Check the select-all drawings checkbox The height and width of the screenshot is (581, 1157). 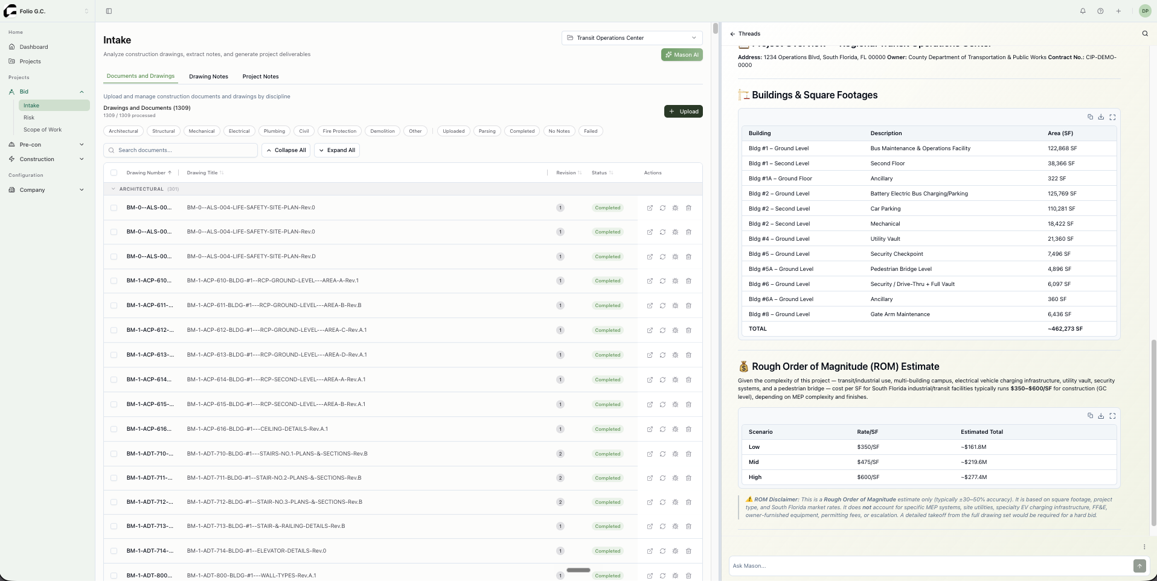pyautogui.click(x=114, y=173)
